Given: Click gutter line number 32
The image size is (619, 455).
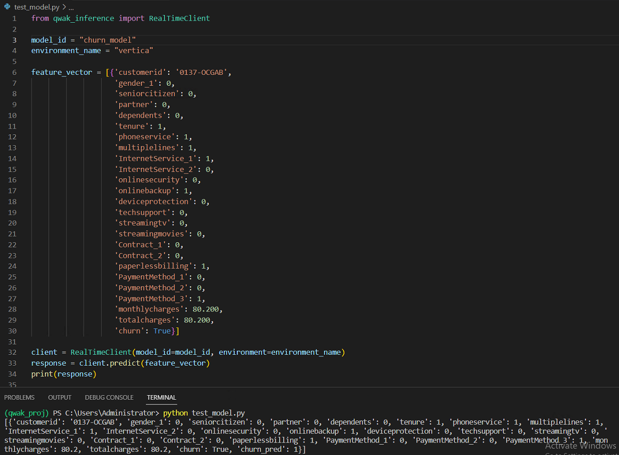Looking at the screenshot, I should coord(12,352).
